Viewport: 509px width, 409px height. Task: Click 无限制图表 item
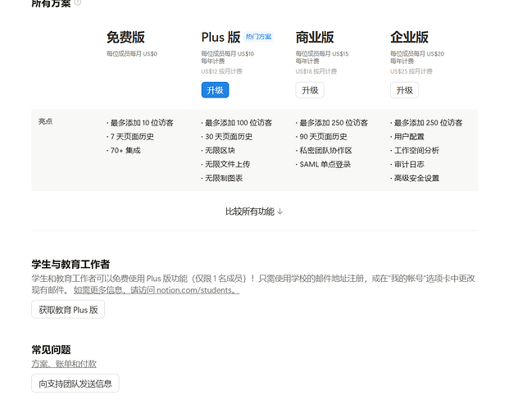(222, 178)
